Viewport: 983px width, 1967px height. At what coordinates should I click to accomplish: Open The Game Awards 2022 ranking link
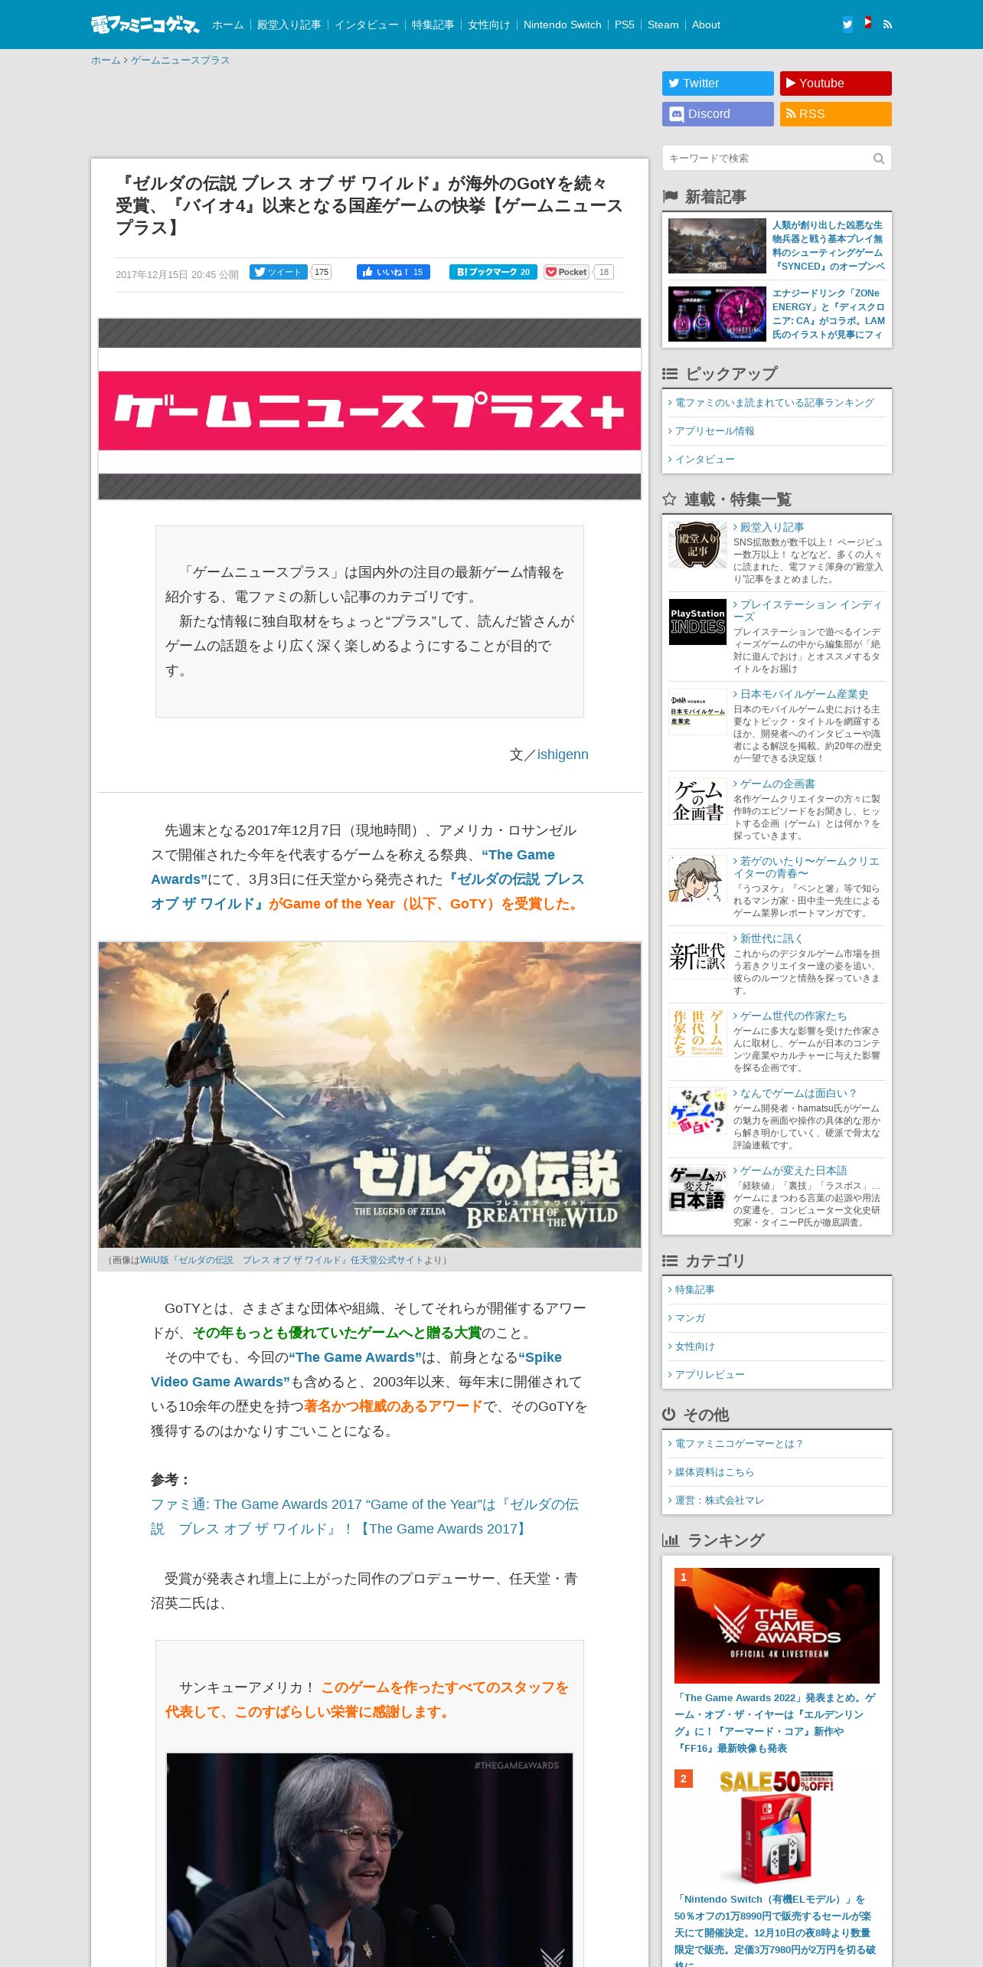click(776, 1723)
